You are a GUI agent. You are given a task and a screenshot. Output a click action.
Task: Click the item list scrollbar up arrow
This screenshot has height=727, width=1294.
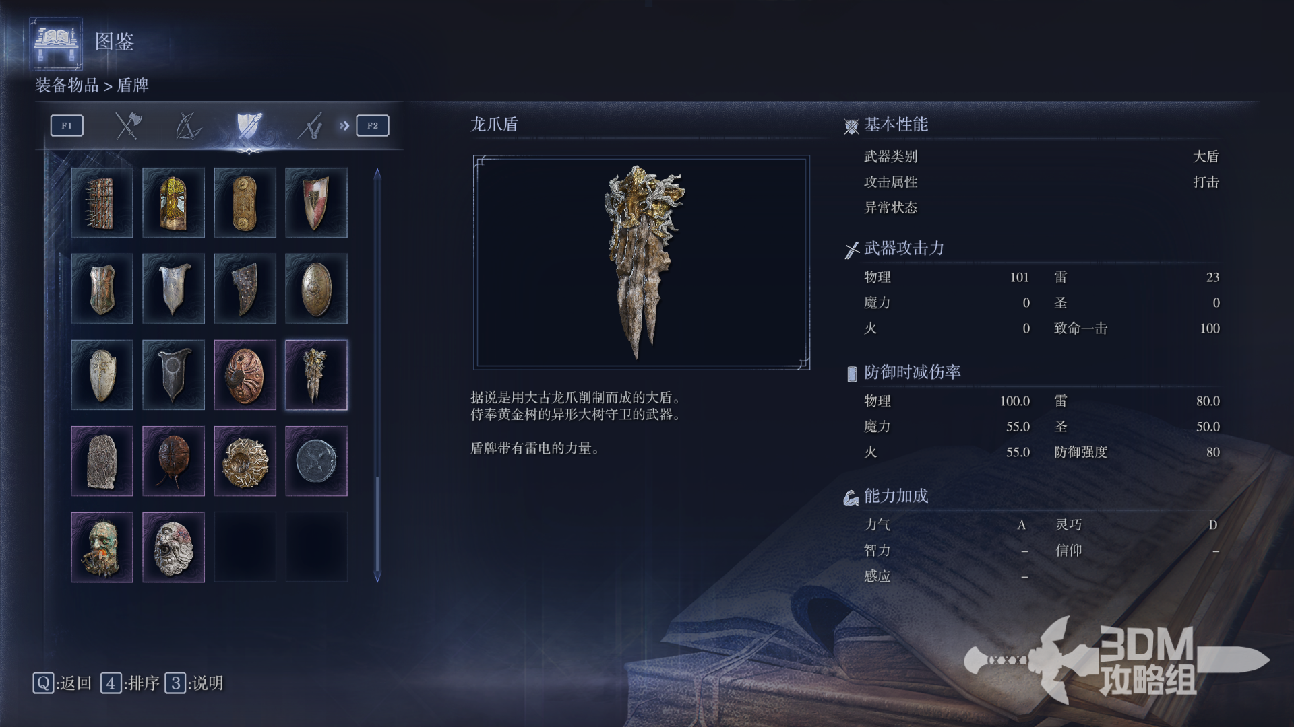pos(377,174)
